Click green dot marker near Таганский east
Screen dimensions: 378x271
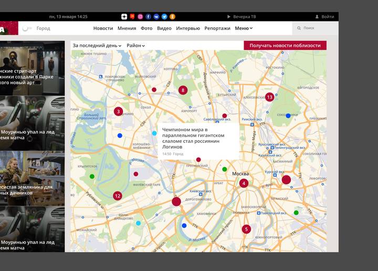tap(296, 213)
